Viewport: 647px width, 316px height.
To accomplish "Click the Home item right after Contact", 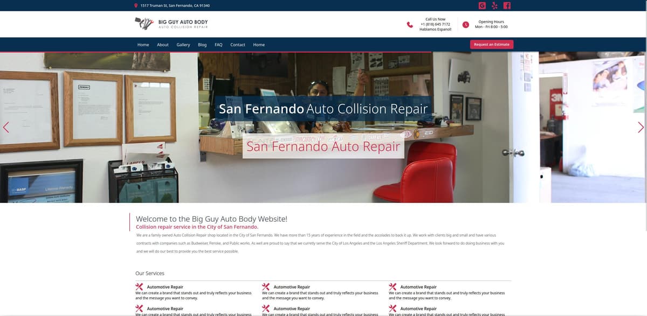I will [x=259, y=45].
